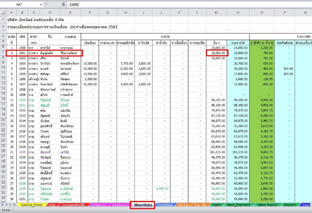The image size is (312, 213).
Task: Select row 7 header
Action: tap(3, 52)
